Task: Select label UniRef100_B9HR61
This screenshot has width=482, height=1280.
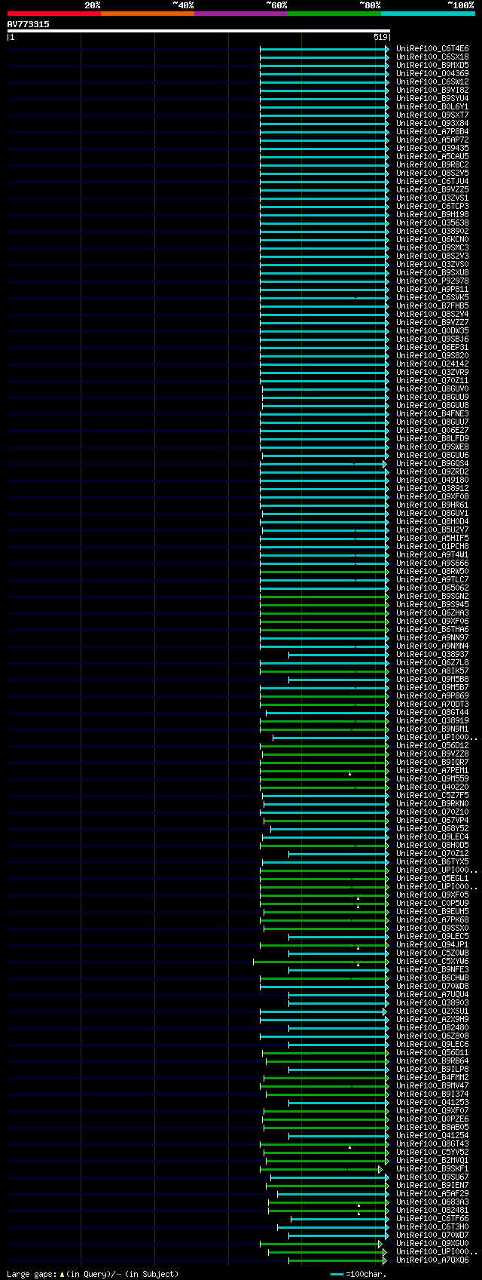Action: pos(432,505)
